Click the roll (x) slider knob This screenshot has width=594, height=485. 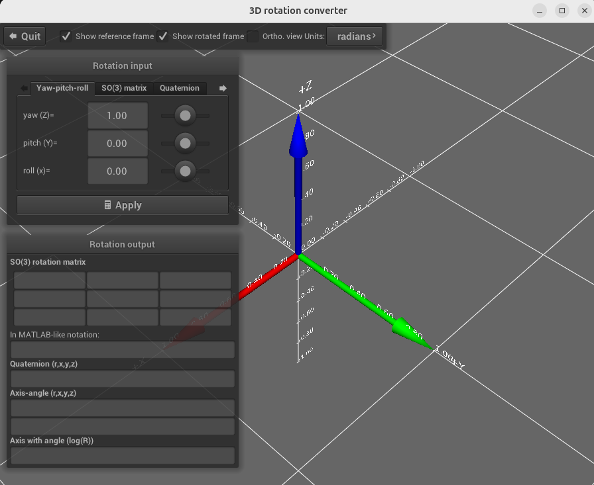[x=185, y=171]
